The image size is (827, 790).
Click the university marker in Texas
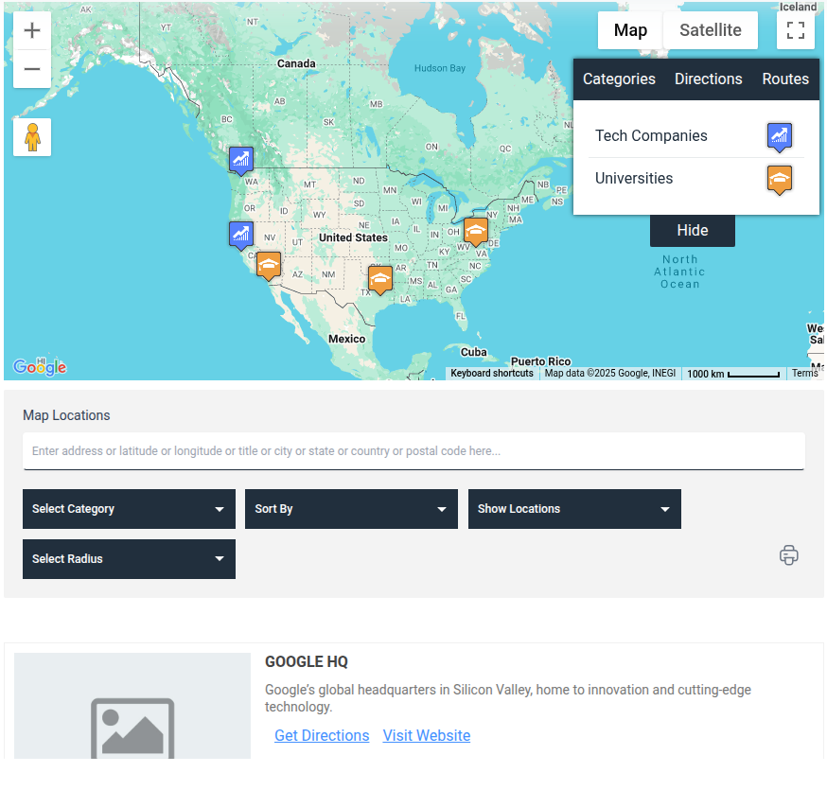click(380, 280)
